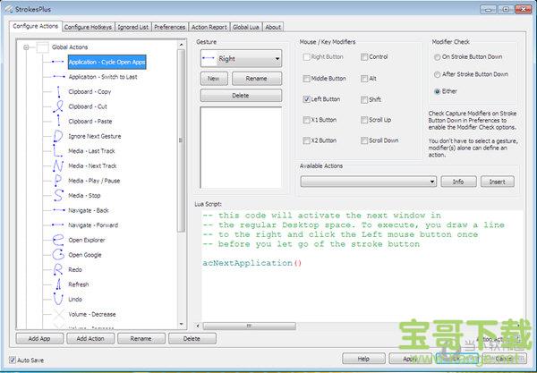The width and height of the screenshot is (537, 373).
Task: Select the Either radio option
Action: point(437,91)
